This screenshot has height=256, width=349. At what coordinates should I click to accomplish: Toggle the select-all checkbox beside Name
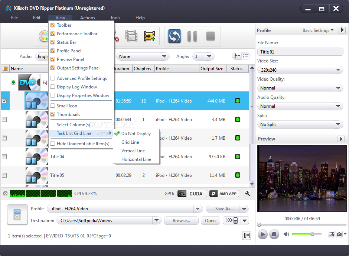5,69
